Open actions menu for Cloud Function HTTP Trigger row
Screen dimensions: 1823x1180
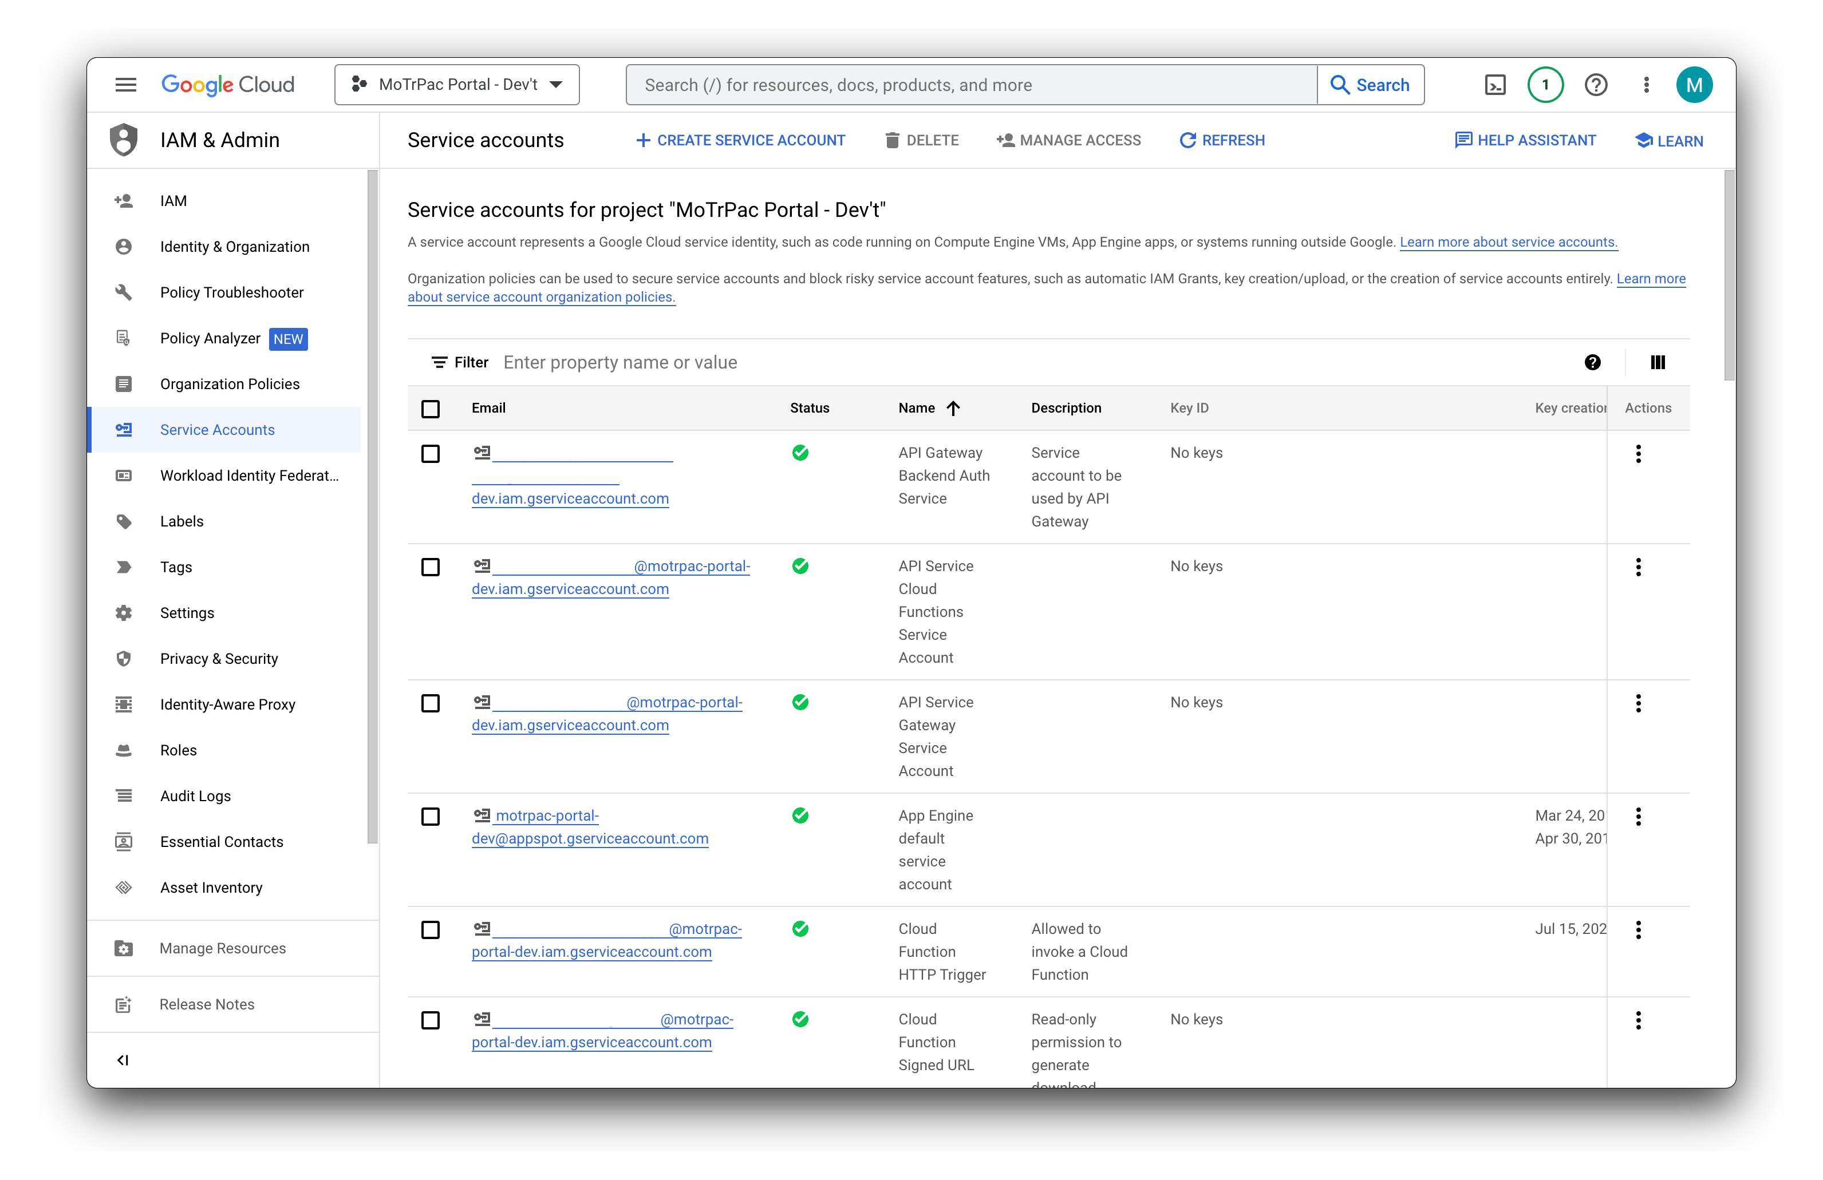click(x=1639, y=929)
